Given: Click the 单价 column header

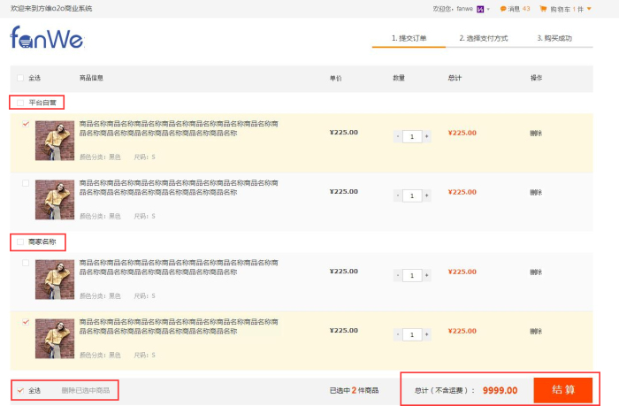Looking at the screenshot, I should pyautogui.click(x=335, y=78).
